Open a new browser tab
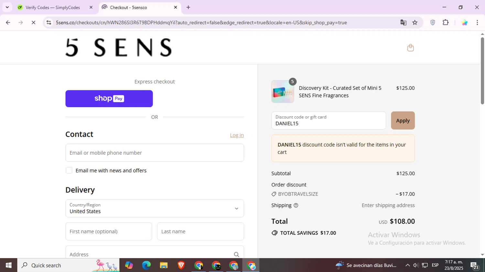The width and height of the screenshot is (485, 272). (x=188, y=7)
